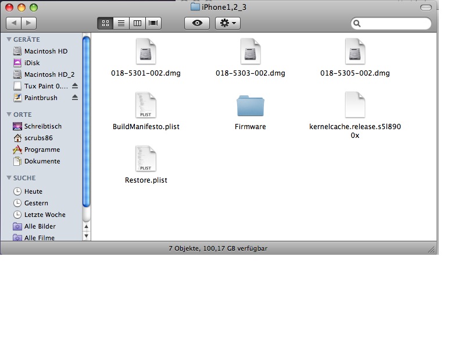Switch to icon view mode
The image size is (465, 349).
[x=105, y=23]
